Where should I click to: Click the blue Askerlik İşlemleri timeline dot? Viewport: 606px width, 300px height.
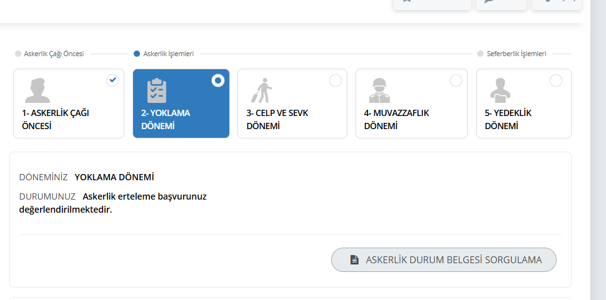pyautogui.click(x=136, y=54)
